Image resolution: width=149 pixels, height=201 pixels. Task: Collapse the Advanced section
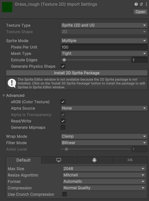click(x=4, y=95)
